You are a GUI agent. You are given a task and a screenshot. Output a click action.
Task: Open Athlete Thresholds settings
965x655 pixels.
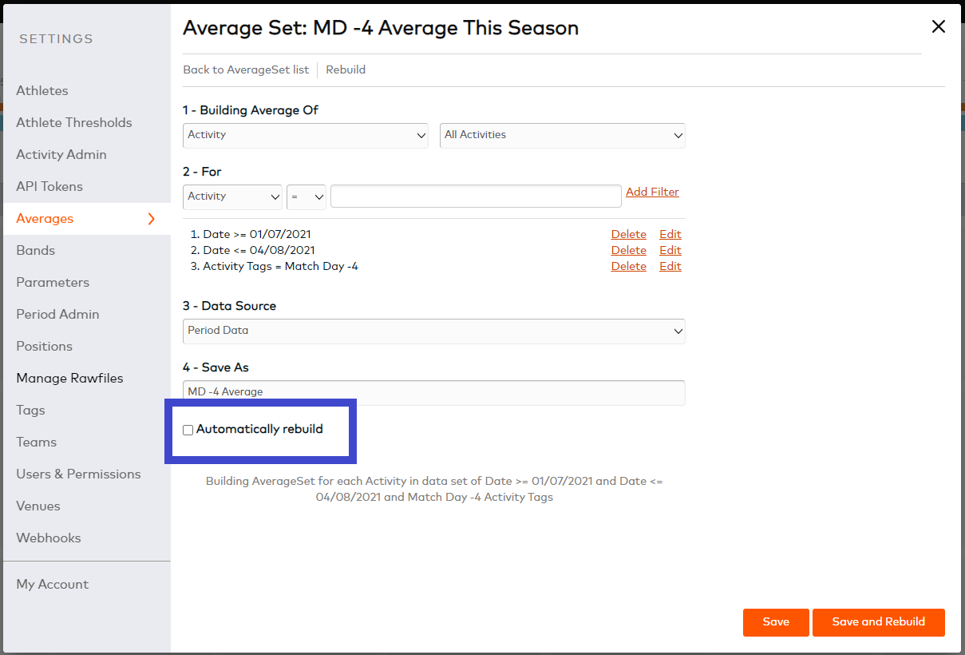74,122
